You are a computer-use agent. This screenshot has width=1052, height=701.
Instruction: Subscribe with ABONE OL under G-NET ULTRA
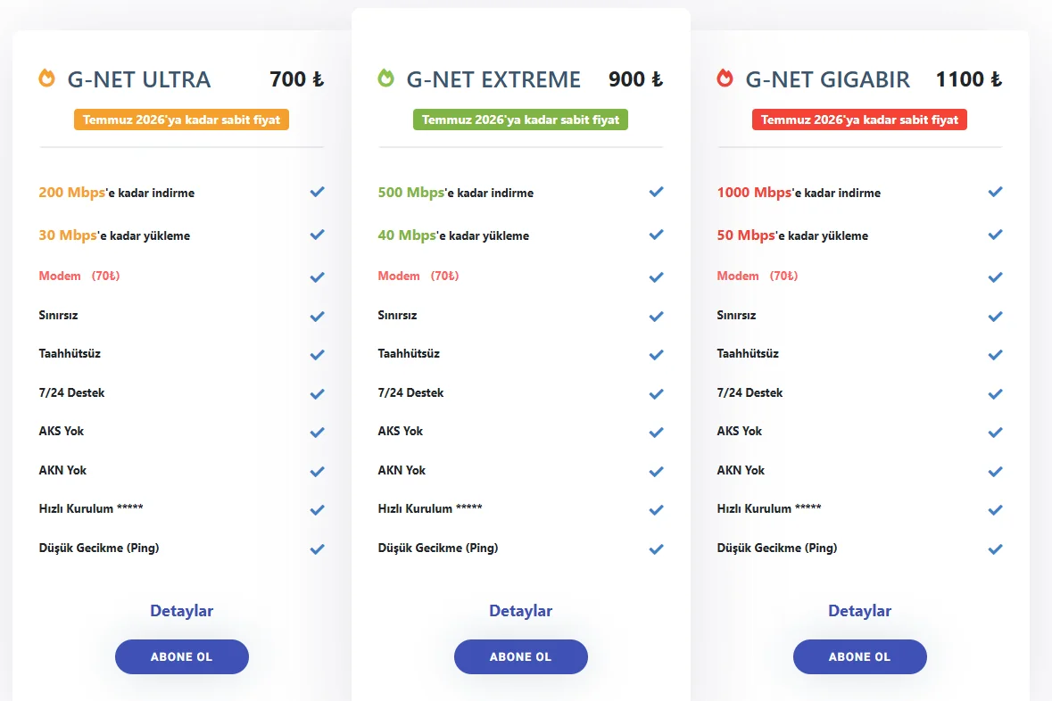(181, 656)
